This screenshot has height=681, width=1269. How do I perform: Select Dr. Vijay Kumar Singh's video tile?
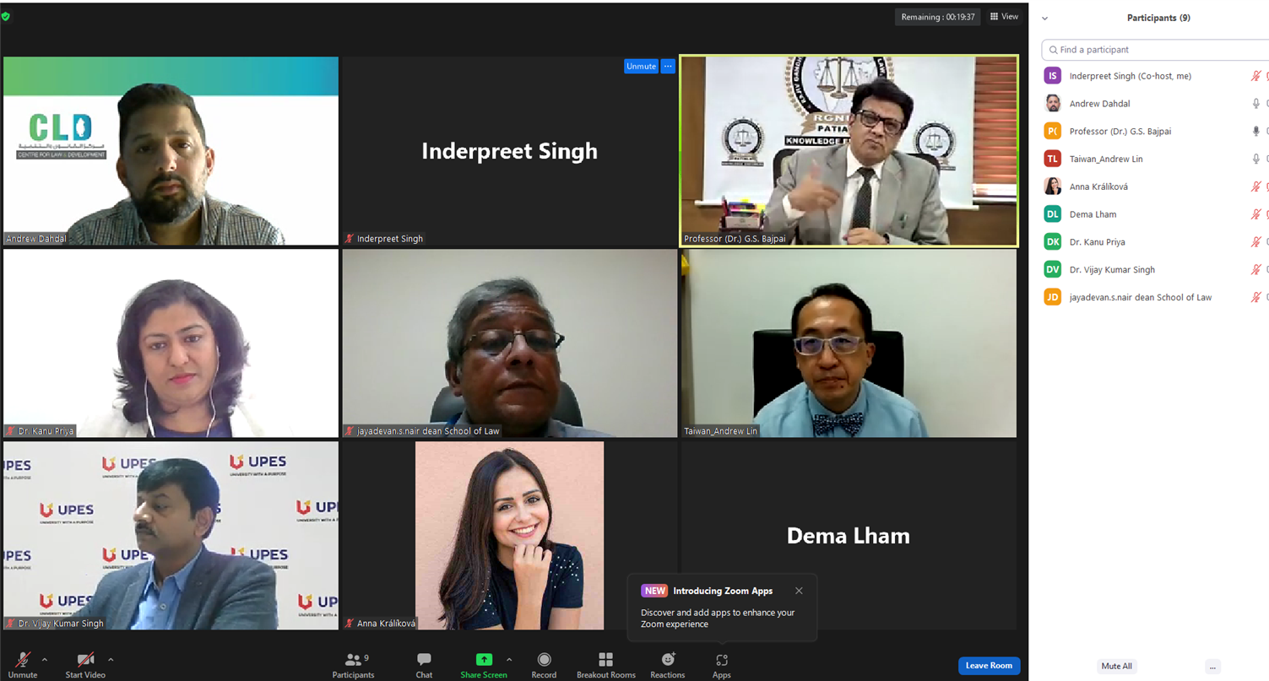pos(171,535)
